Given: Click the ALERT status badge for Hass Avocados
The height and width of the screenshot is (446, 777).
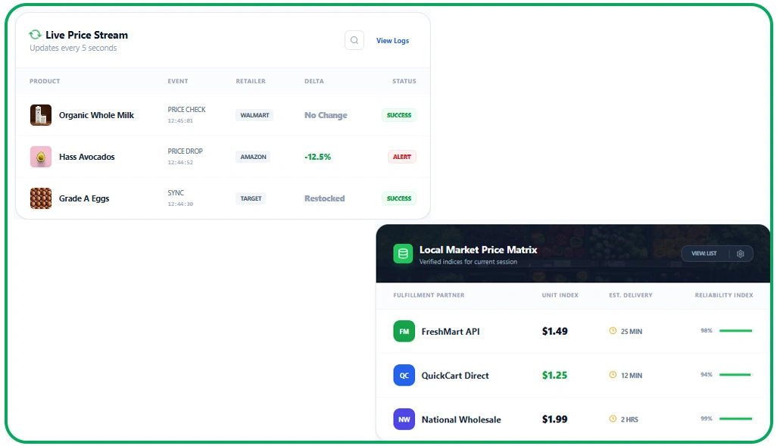Looking at the screenshot, I should point(401,157).
